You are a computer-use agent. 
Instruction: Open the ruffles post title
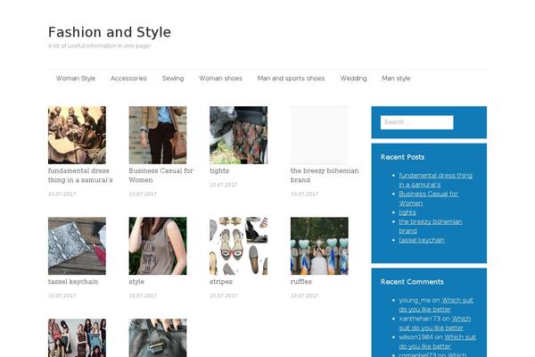pos(301,282)
